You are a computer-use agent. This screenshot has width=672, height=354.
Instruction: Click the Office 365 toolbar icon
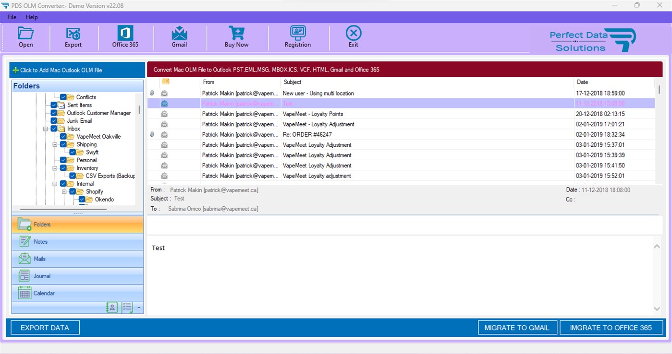click(x=125, y=36)
